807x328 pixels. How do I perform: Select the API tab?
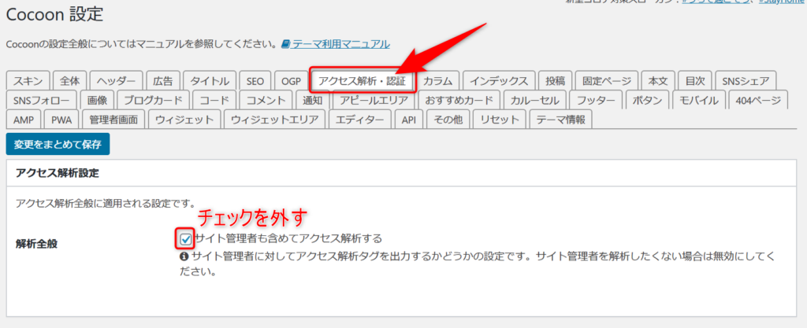(x=409, y=120)
